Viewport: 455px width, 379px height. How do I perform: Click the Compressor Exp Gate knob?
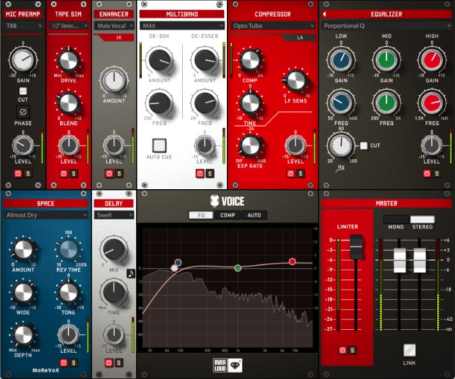tap(250, 145)
